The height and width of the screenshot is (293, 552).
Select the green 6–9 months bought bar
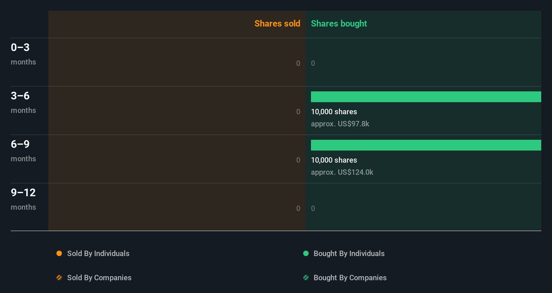click(x=426, y=145)
